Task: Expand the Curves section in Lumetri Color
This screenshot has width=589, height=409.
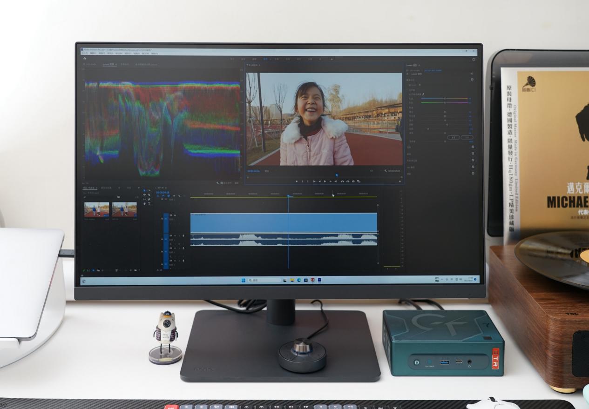Action: tap(409, 154)
